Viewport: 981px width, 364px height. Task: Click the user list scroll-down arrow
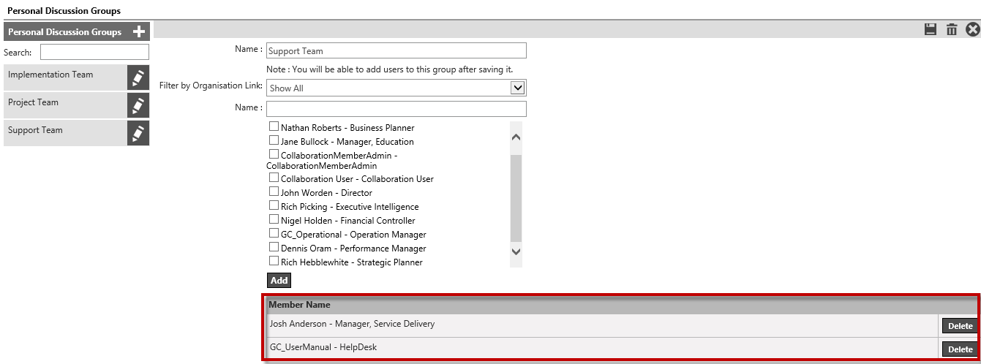(x=516, y=251)
